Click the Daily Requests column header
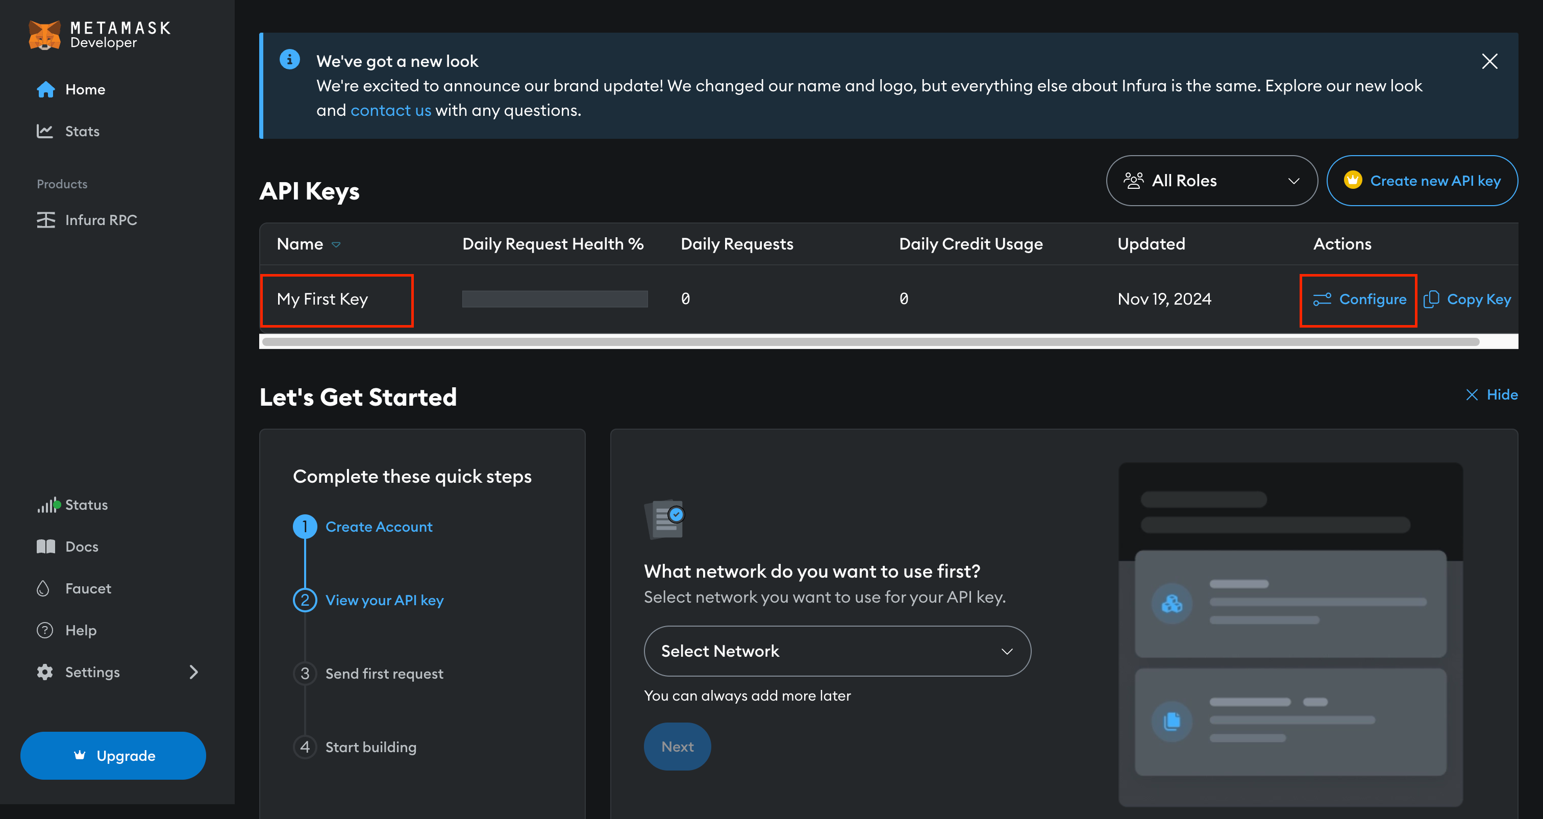The image size is (1543, 819). (737, 244)
